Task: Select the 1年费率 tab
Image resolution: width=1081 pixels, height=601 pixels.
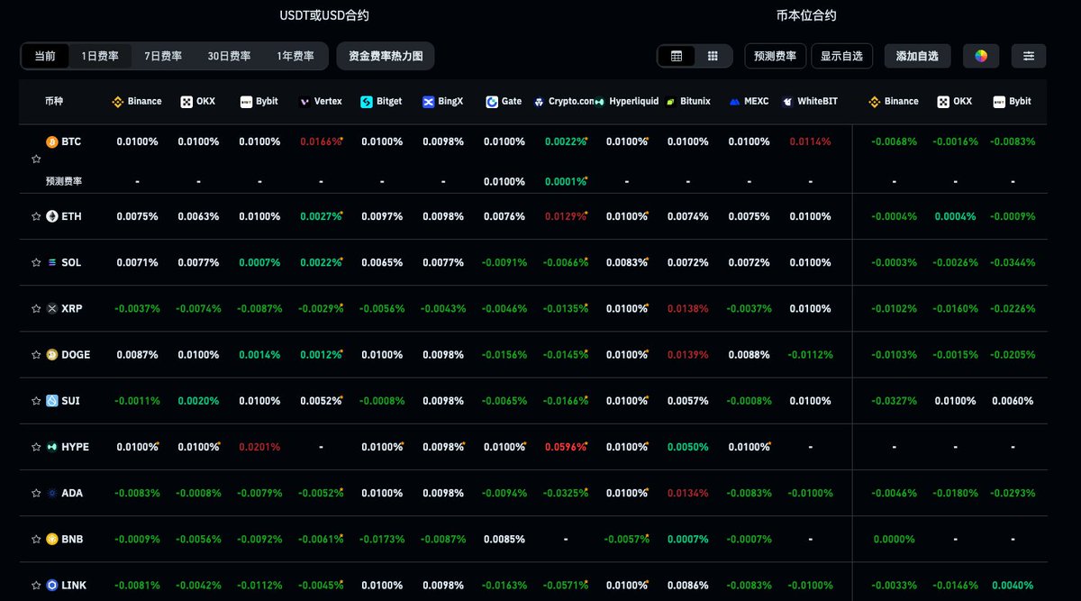Action: pyautogui.click(x=295, y=56)
